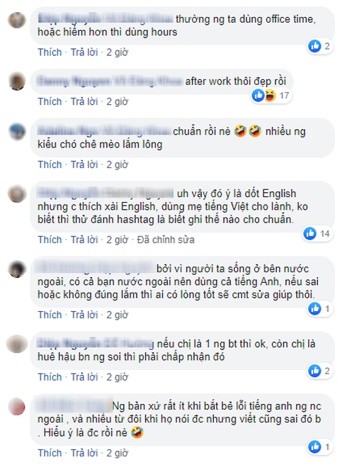Open the avatar beside the 'after work' comment
This screenshot has height=467, width=347.
click(17, 81)
